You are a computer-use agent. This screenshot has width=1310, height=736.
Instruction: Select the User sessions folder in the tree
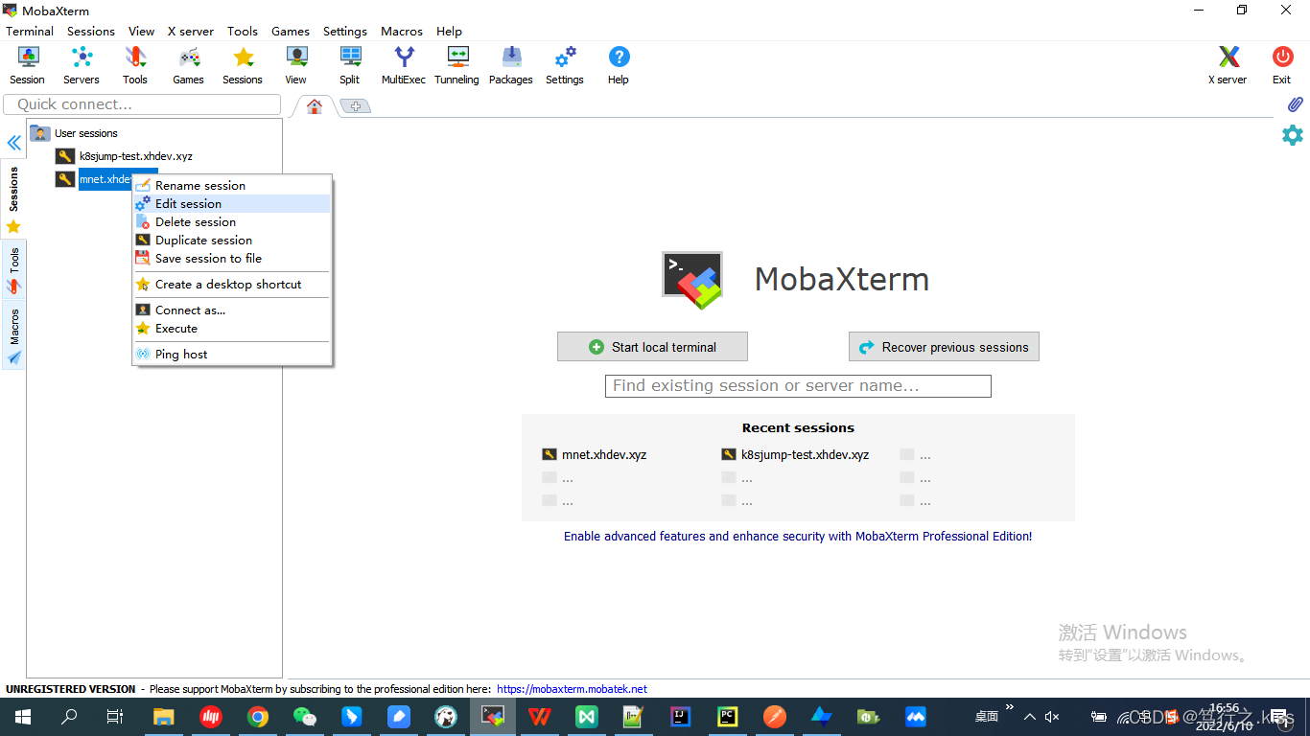[74, 133]
